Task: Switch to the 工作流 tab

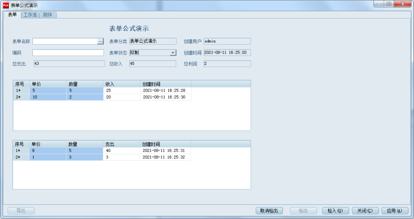Action: click(30, 15)
